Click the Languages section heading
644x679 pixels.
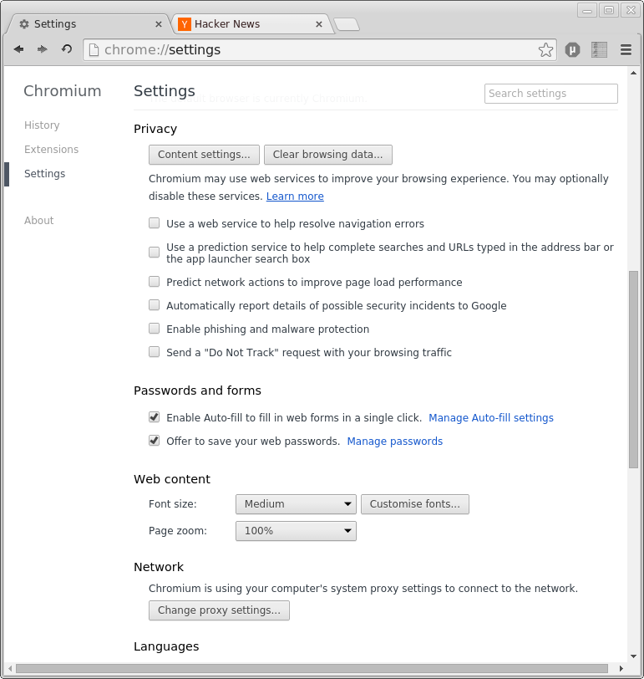point(166,646)
